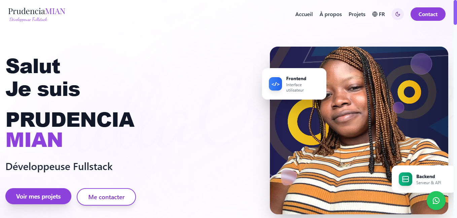
Task: Open the FR language selector
Action: (379, 14)
